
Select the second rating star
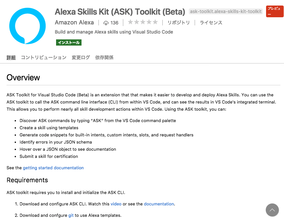[x=137, y=22]
